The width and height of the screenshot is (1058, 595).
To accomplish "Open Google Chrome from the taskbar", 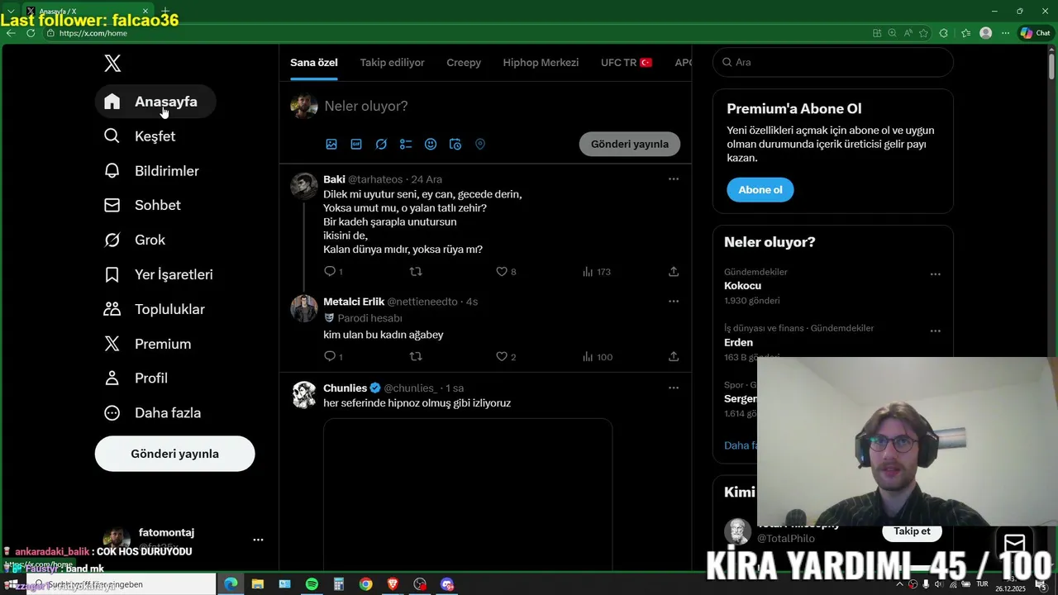I will coord(365,584).
